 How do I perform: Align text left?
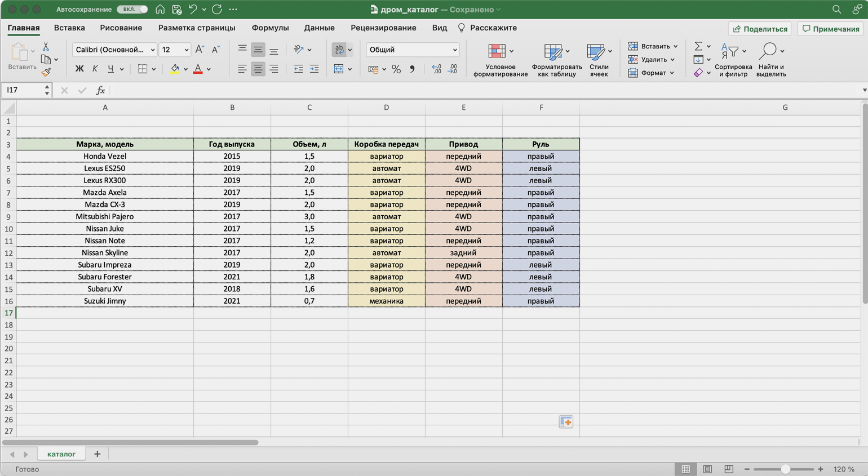click(x=242, y=69)
